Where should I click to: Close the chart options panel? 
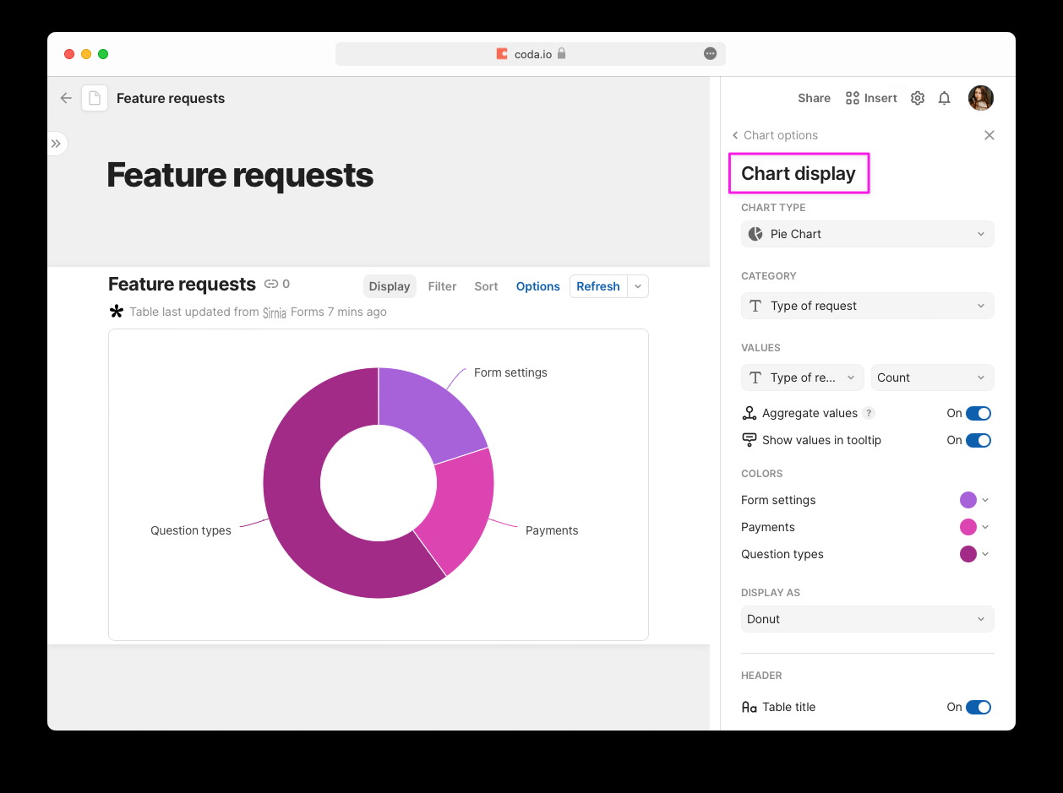[x=989, y=135]
